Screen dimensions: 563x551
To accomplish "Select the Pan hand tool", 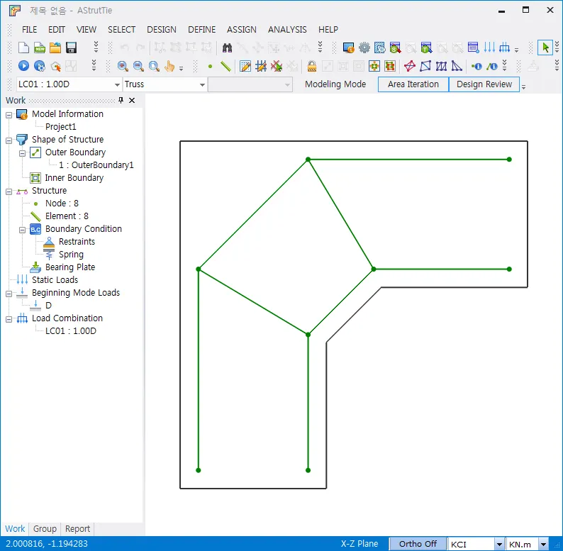I will point(169,66).
